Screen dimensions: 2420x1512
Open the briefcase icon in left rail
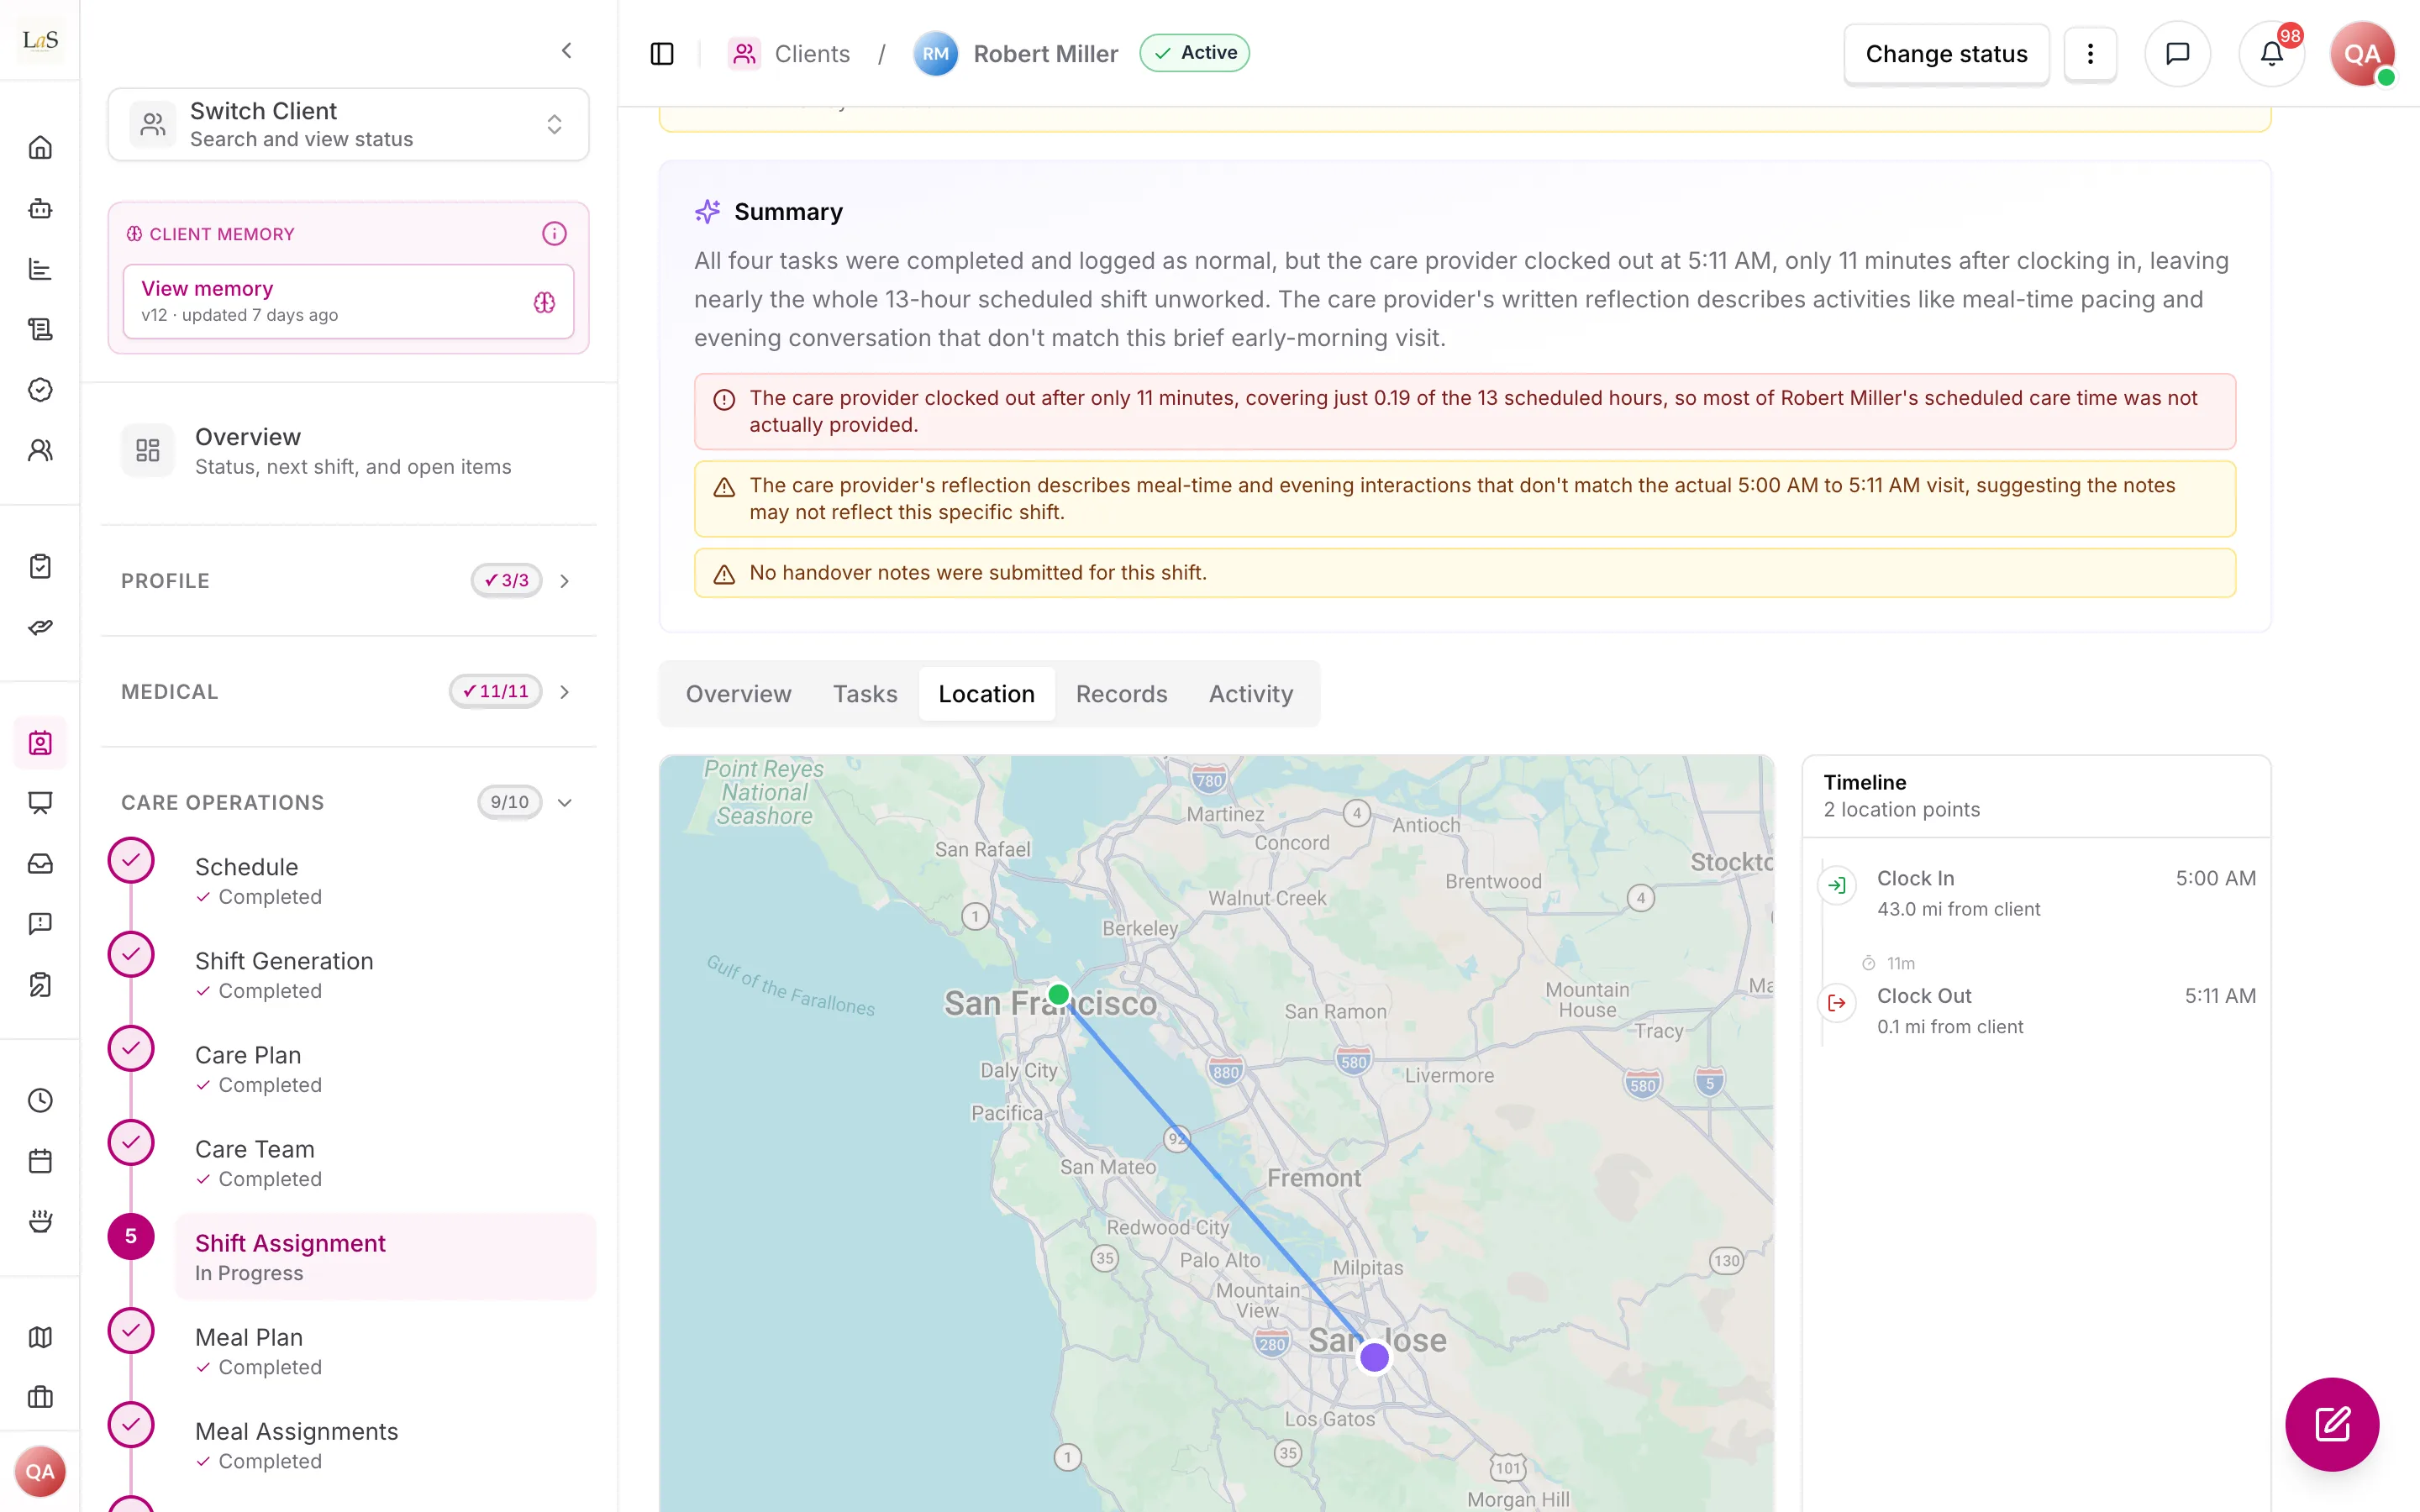(40, 1397)
